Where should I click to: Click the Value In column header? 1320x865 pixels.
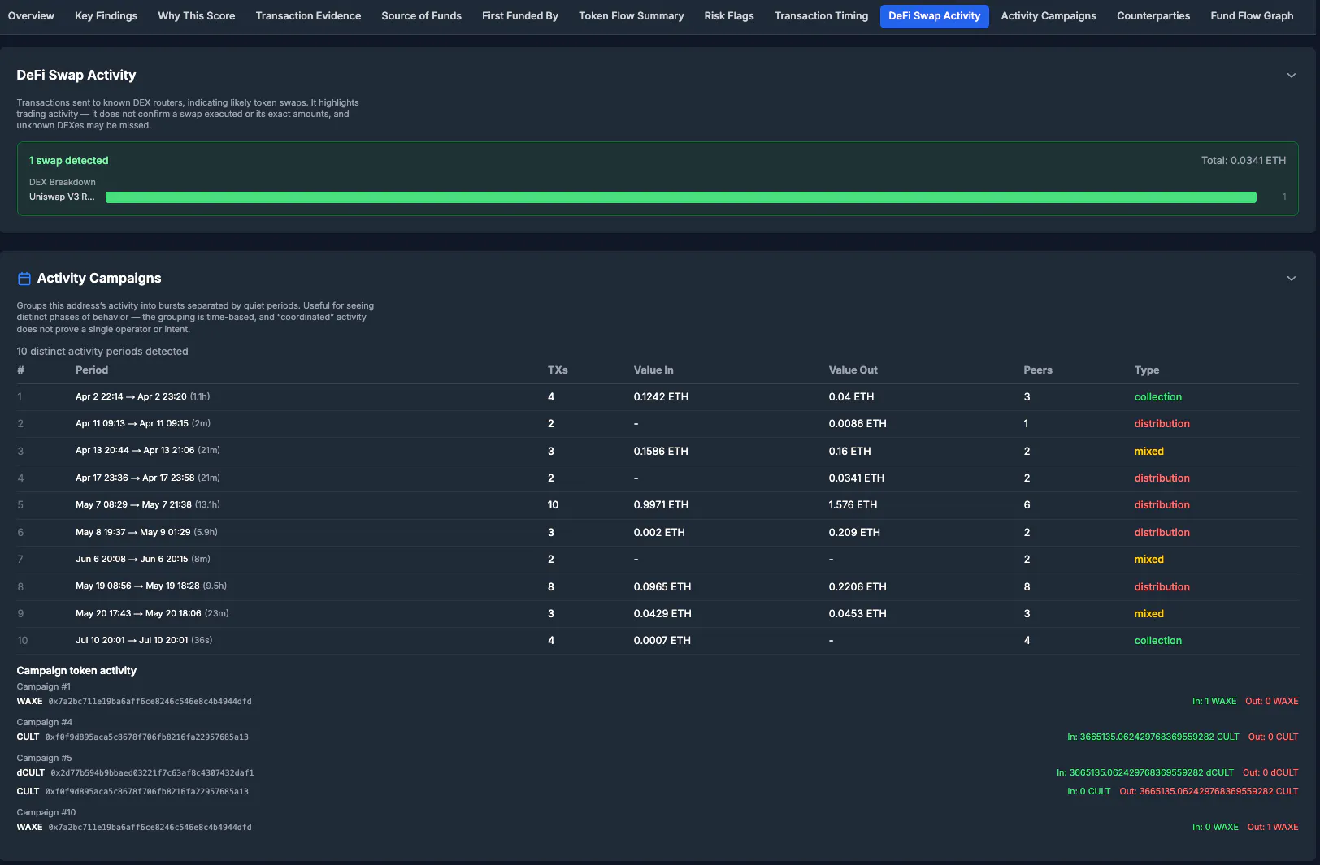pos(653,370)
